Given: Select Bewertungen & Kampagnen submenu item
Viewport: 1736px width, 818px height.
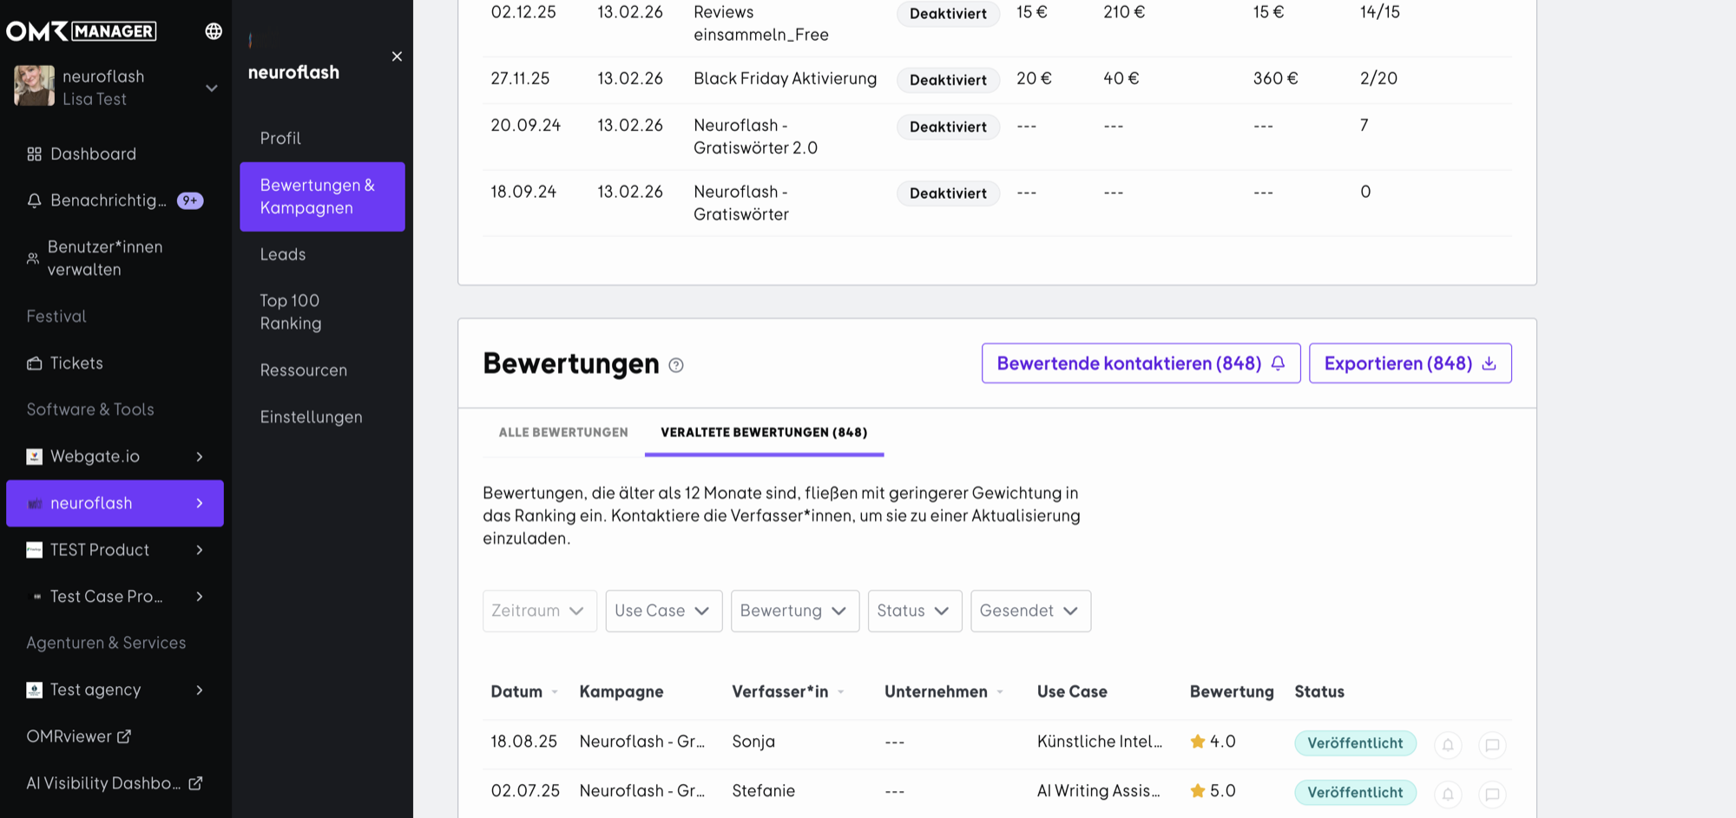Looking at the screenshot, I should click(322, 197).
